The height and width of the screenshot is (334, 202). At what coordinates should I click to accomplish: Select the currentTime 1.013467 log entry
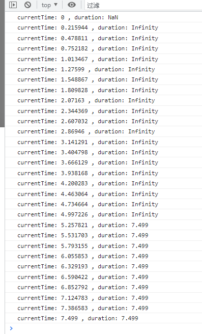pos(103,59)
